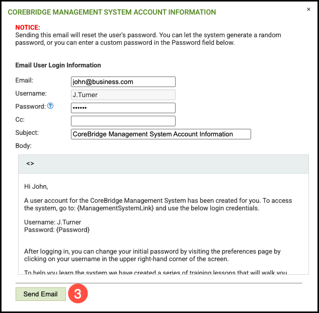Focus the Email input field
Image resolution: width=319 pixels, height=313 pixels.
pyautogui.click(x=123, y=82)
